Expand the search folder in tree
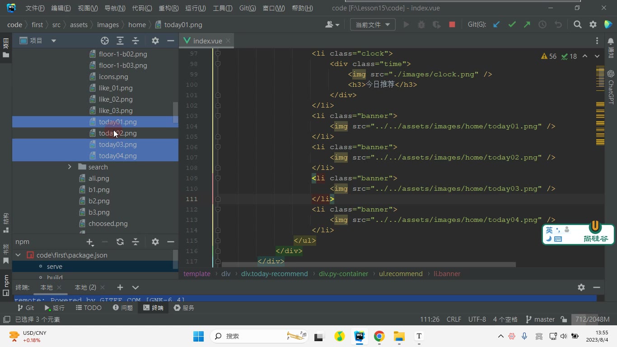This screenshot has height=347, width=617. 70,167
